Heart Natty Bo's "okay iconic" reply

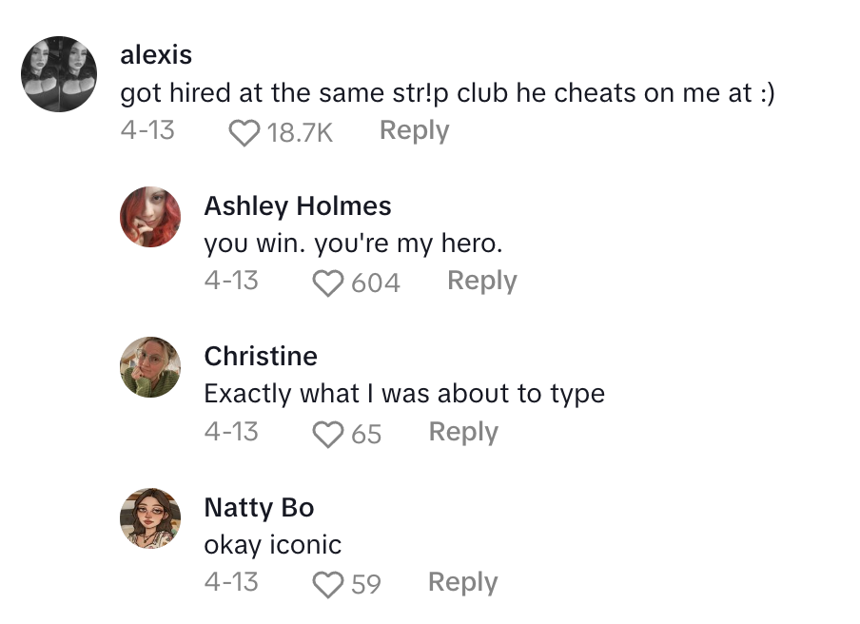tap(328, 583)
